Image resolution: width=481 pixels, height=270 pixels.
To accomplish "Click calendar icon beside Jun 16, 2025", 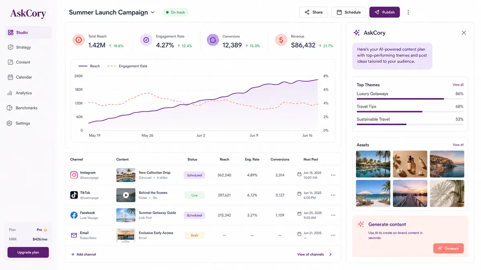I will tap(299, 194).
